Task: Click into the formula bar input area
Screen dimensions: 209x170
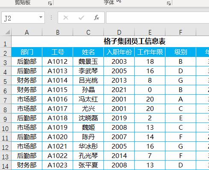Action: (157, 18)
